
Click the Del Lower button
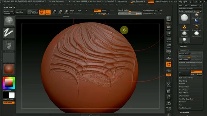(184, 59)
